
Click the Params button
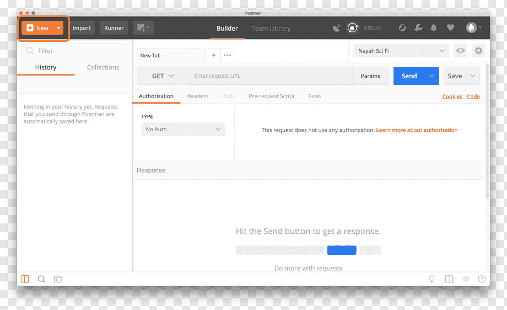click(x=370, y=76)
